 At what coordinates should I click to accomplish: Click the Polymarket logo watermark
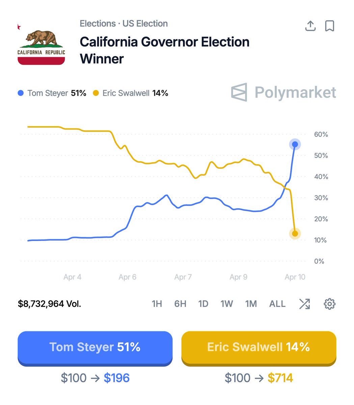coord(283,92)
